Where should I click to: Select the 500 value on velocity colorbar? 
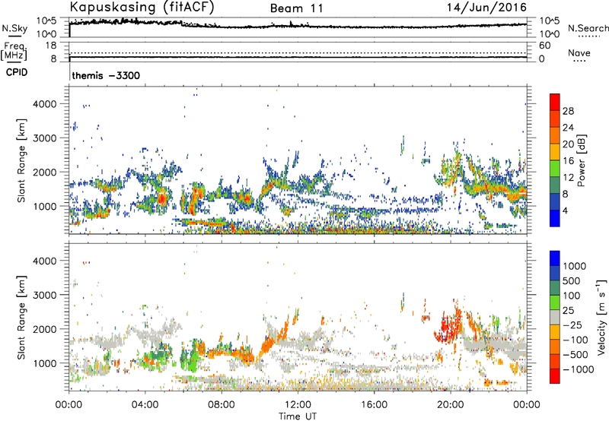[572, 281]
